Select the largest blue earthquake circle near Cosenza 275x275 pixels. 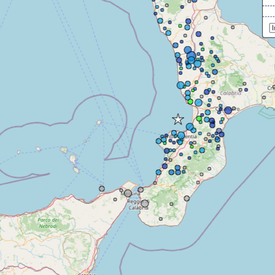point(191,55)
